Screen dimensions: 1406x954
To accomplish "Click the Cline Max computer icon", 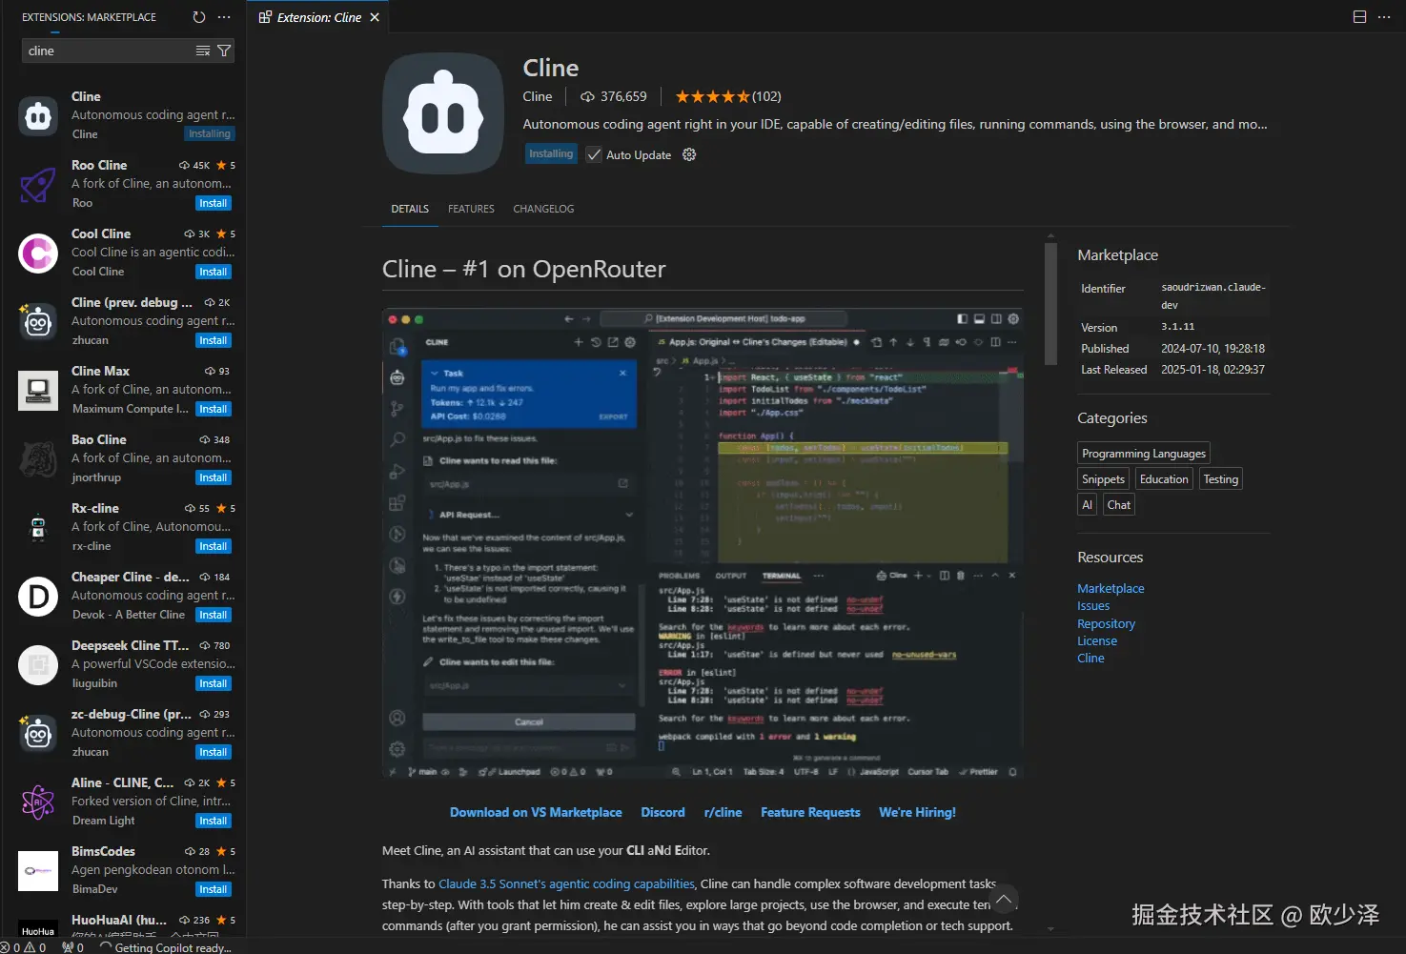I will click(x=38, y=391).
